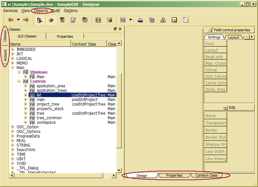This screenshot has width=258, height=187.
Task: Float the Classes panel with the undock icon
Action: point(115,29)
